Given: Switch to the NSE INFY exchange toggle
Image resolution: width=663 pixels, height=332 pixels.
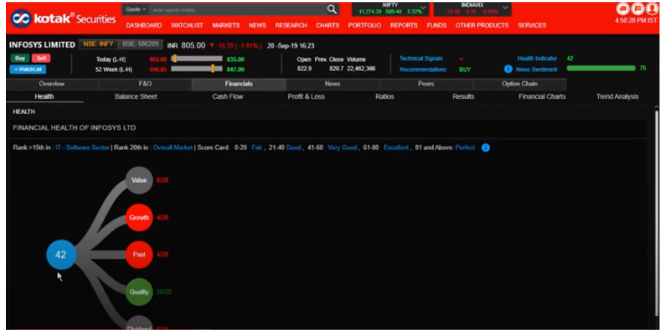Looking at the screenshot, I should click(x=97, y=45).
